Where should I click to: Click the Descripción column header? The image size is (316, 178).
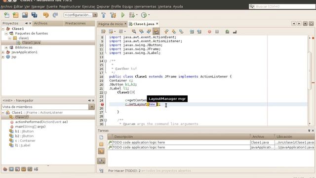pos(181,136)
